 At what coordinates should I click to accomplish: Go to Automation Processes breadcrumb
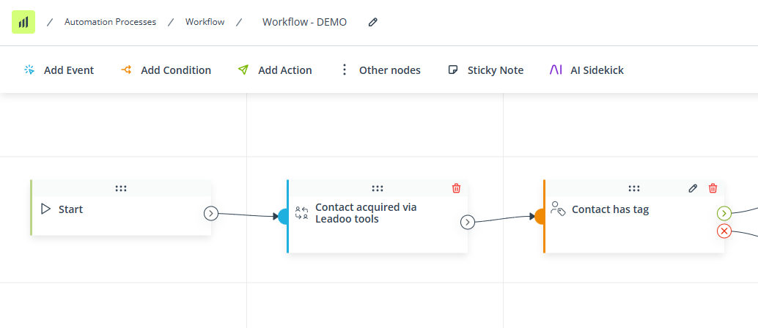[110, 22]
